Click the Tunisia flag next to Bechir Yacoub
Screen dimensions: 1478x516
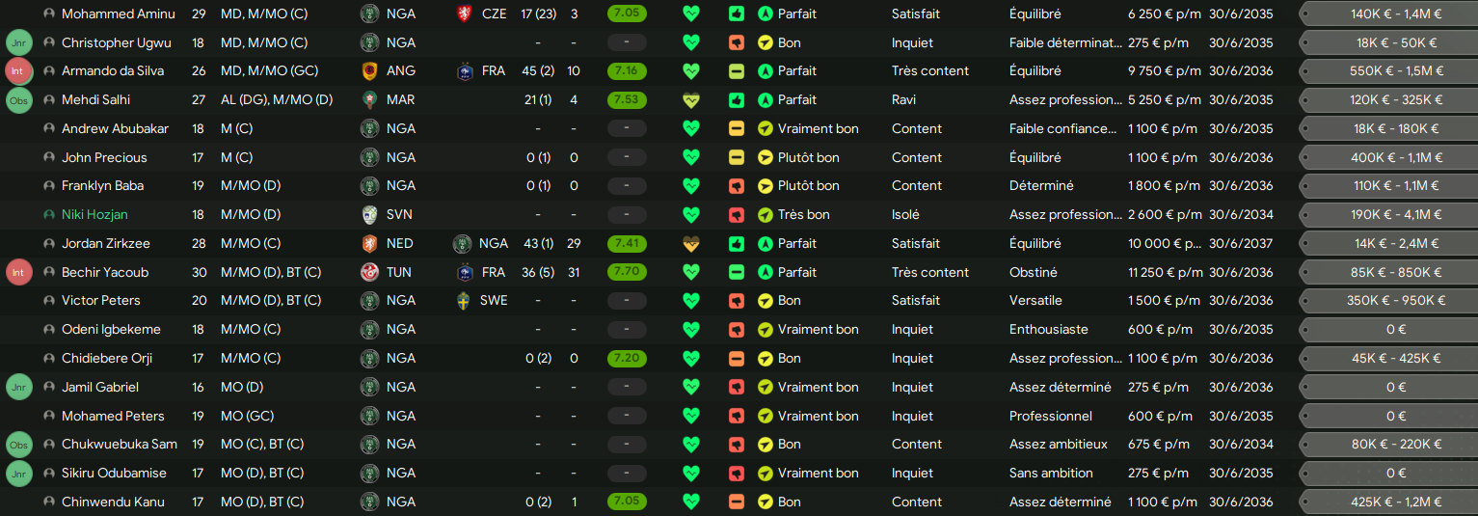(369, 272)
